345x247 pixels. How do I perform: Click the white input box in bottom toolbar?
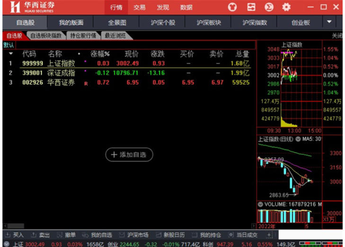[x=310, y=235]
